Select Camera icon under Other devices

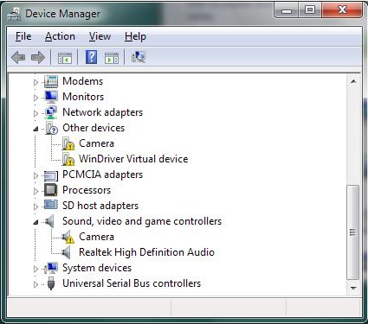pyautogui.click(x=68, y=143)
